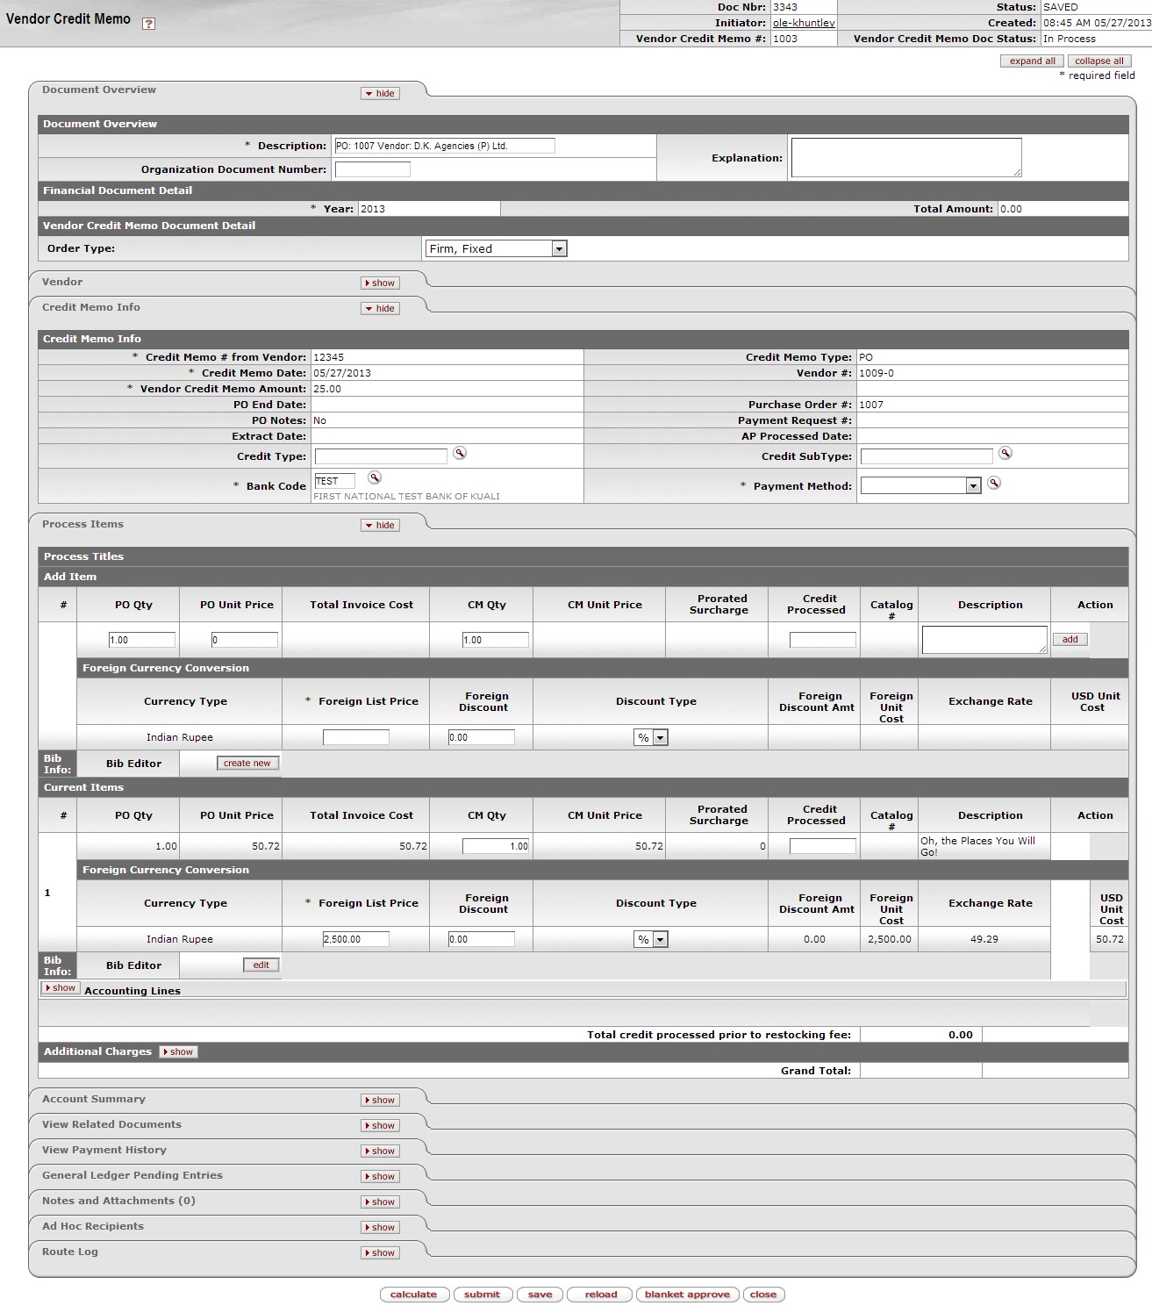
Task: Show the View Related Documents section
Action: [x=380, y=1125]
